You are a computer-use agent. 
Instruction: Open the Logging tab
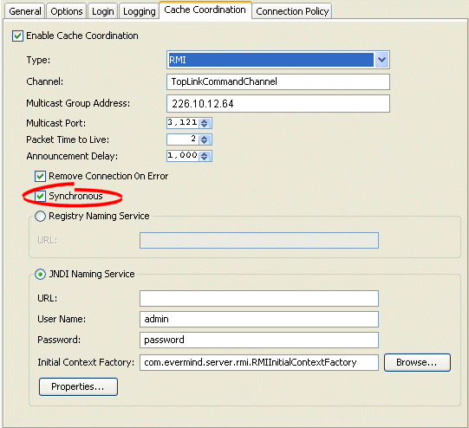click(x=139, y=11)
